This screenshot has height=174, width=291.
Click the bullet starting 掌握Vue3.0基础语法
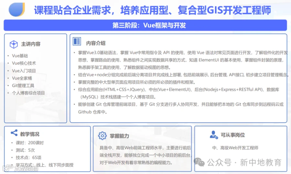point(183,60)
